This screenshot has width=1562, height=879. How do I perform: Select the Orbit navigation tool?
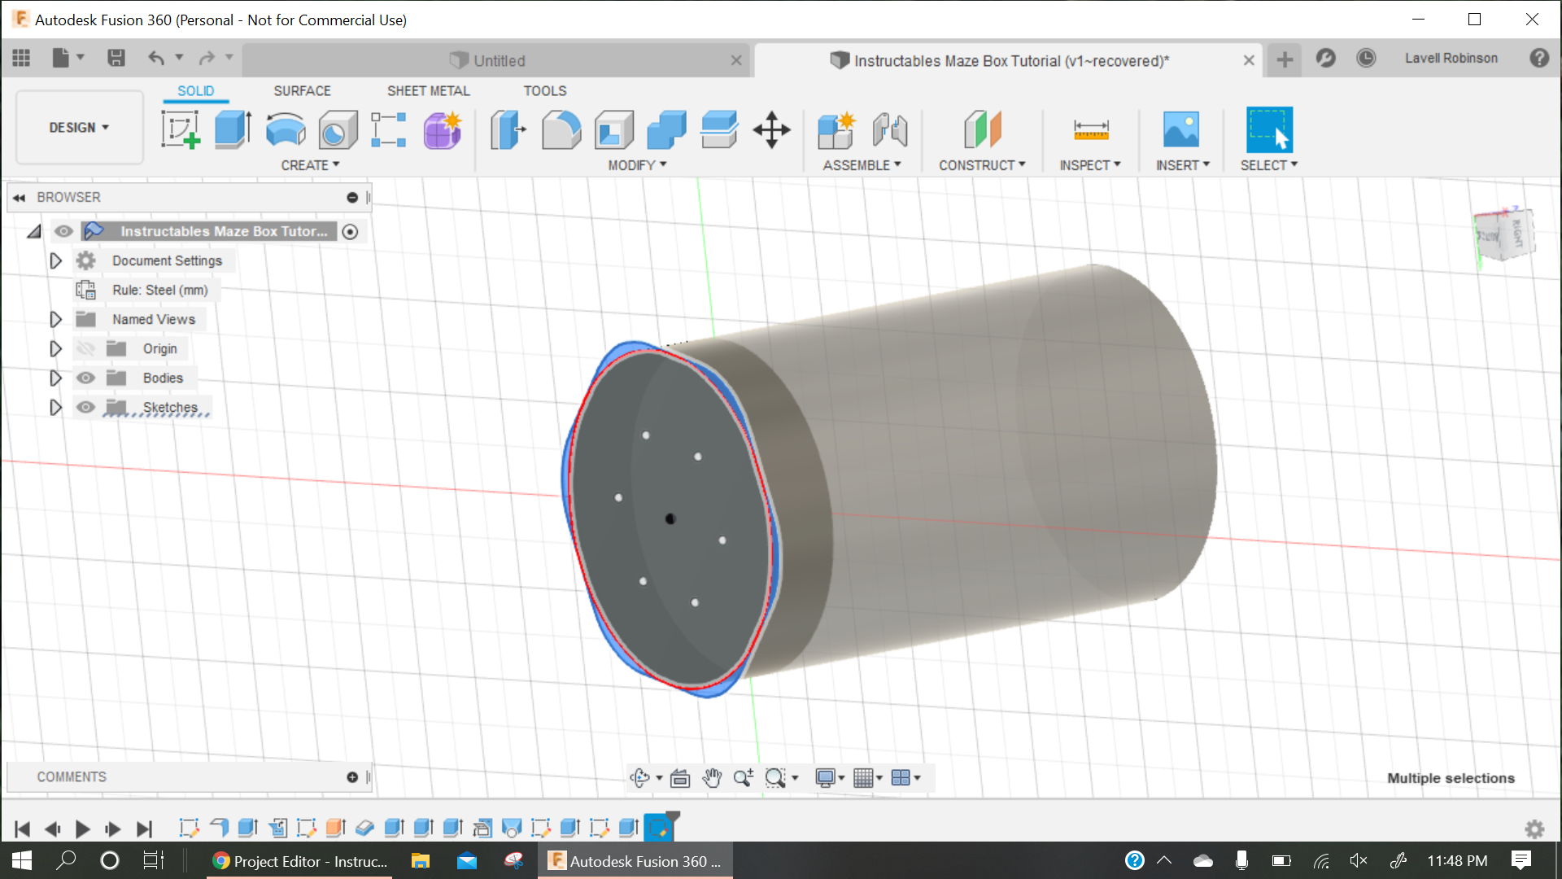(x=640, y=778)
